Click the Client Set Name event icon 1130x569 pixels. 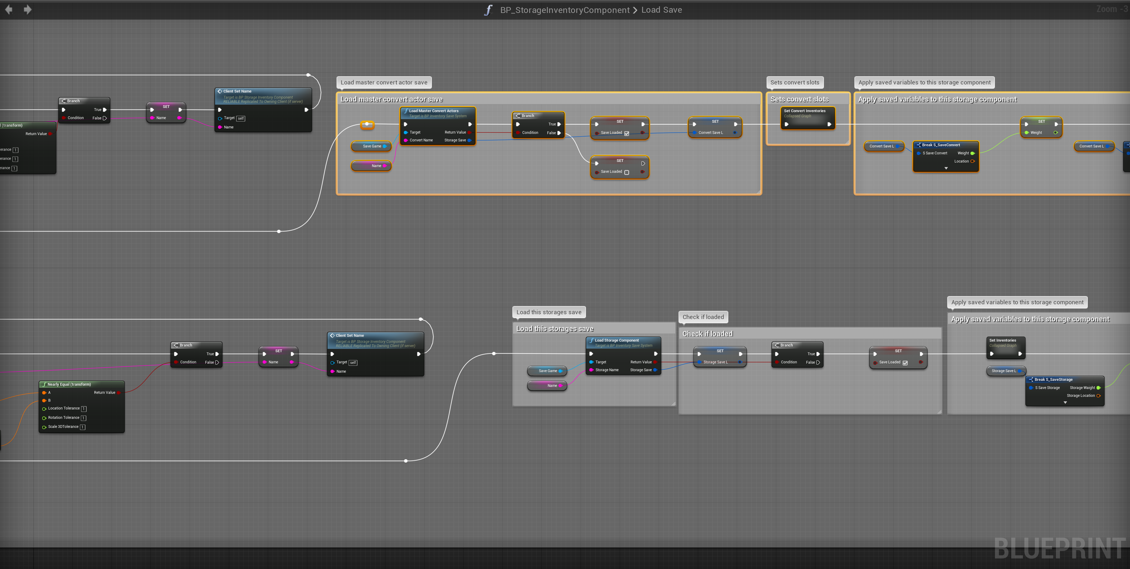coord(220,91)
